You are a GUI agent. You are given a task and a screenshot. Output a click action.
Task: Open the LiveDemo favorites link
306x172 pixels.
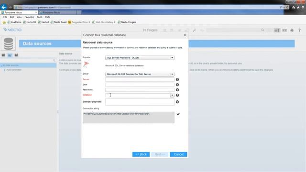pos(14,22)
